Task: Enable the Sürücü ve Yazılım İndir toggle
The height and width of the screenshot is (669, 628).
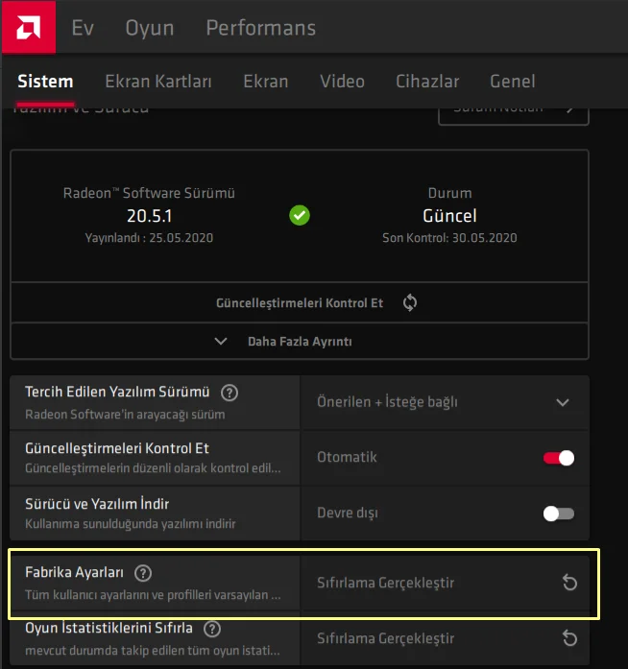Action: (559, 514)
